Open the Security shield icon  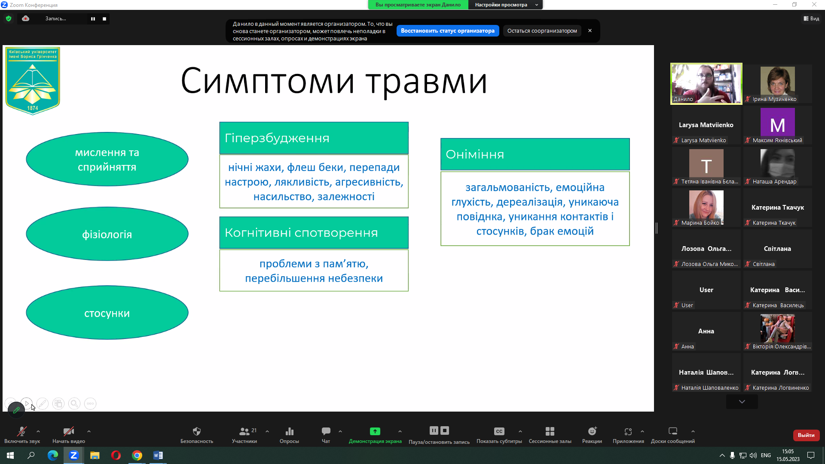click(197, 431)
